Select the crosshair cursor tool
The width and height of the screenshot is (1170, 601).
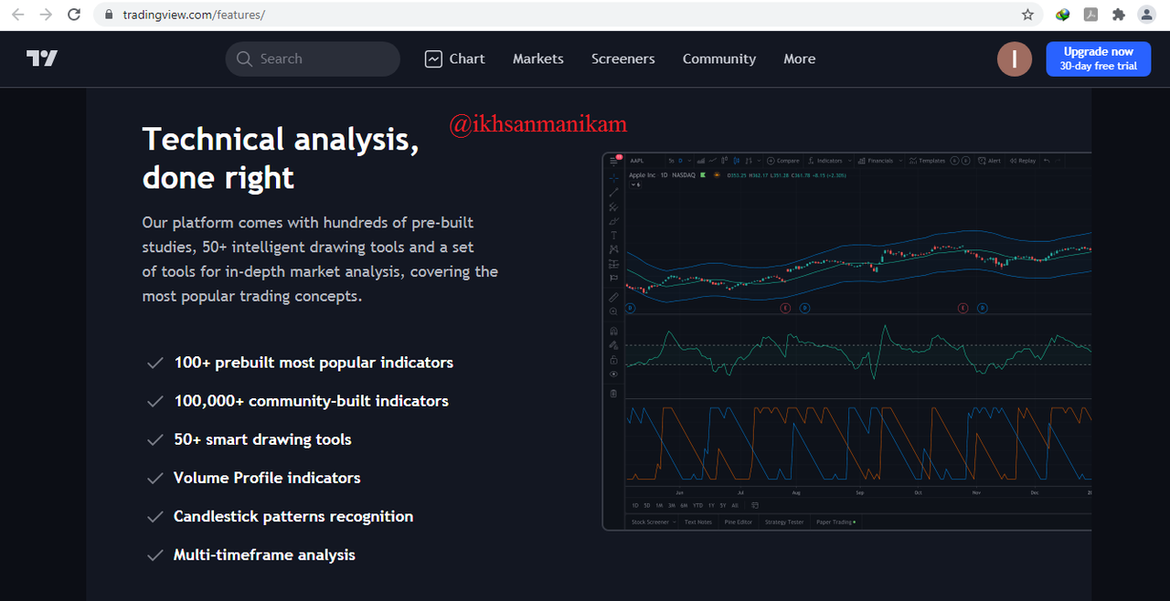point(613,177)
